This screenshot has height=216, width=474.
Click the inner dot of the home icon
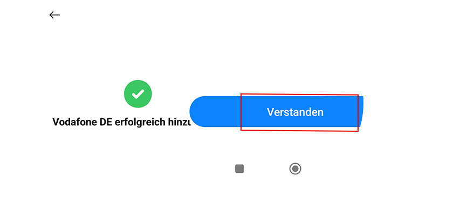point(295,168)
